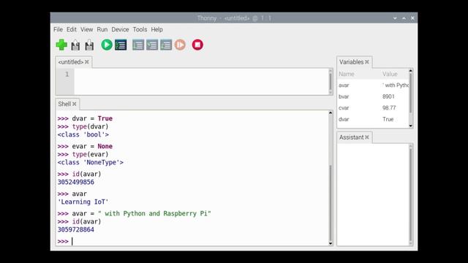Close the Assistant panel tab
Image resolution: width=468 pixels, height=263 pixels.
[367, 137]
